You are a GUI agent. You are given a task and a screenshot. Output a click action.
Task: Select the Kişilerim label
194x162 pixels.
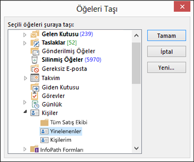[60, 140]
